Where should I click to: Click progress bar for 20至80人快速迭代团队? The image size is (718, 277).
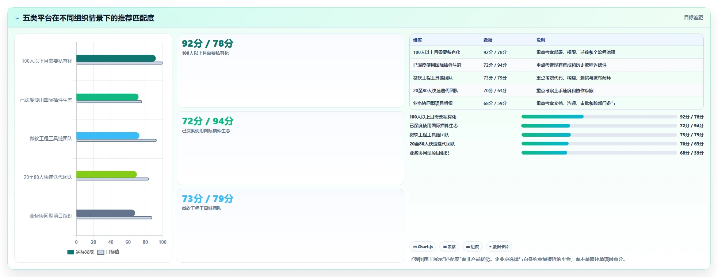pyautogui.click(x=599, y=144)
